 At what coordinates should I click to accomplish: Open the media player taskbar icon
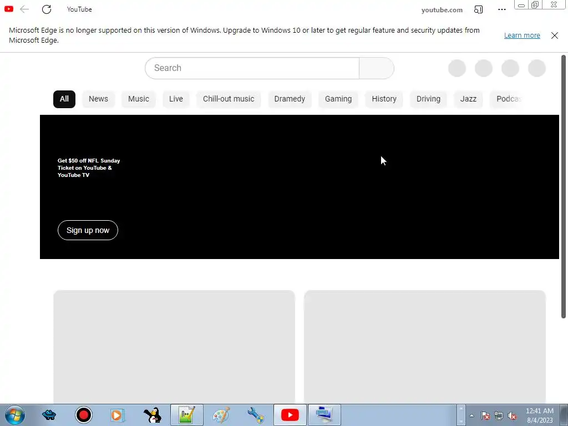pos(118,415)
